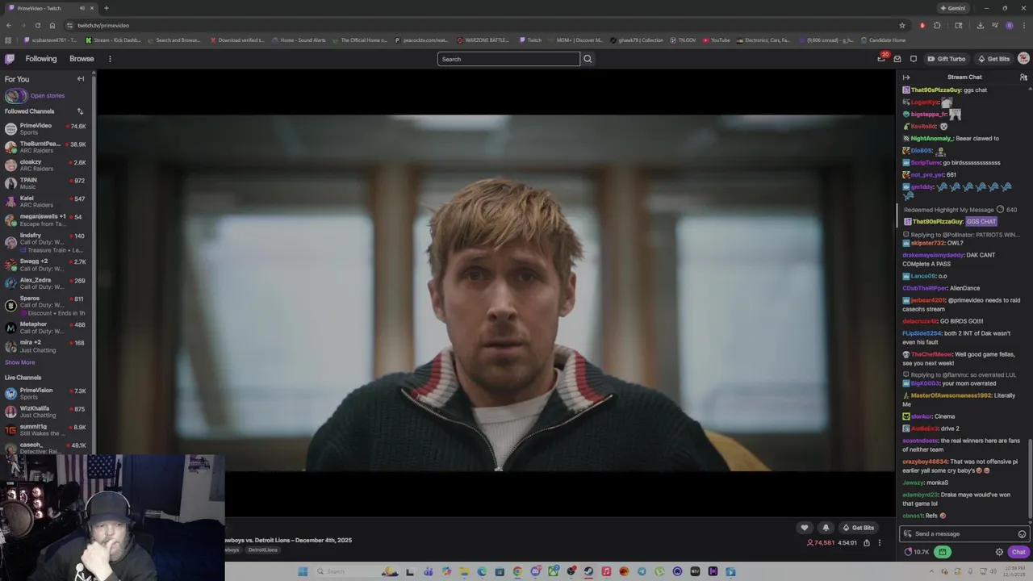Open stories in the sidebar
The image size is (1033, 581).
pyautogui.click(x=35, y=95)
